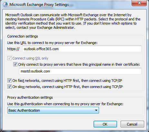Disable the slow networks HTTP first checkbox
149x132 pixels.
(9, 87)
